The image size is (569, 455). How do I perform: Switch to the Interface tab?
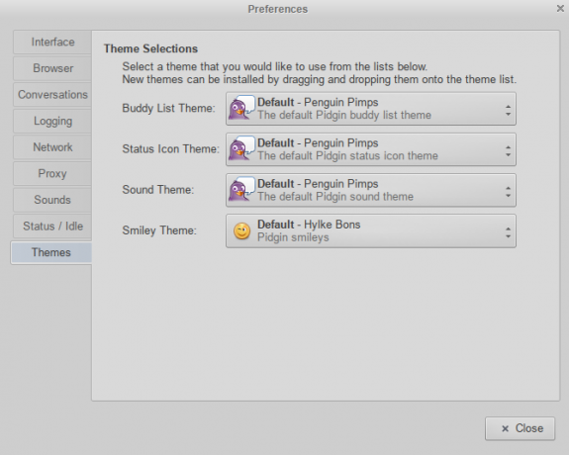point(52,43)
